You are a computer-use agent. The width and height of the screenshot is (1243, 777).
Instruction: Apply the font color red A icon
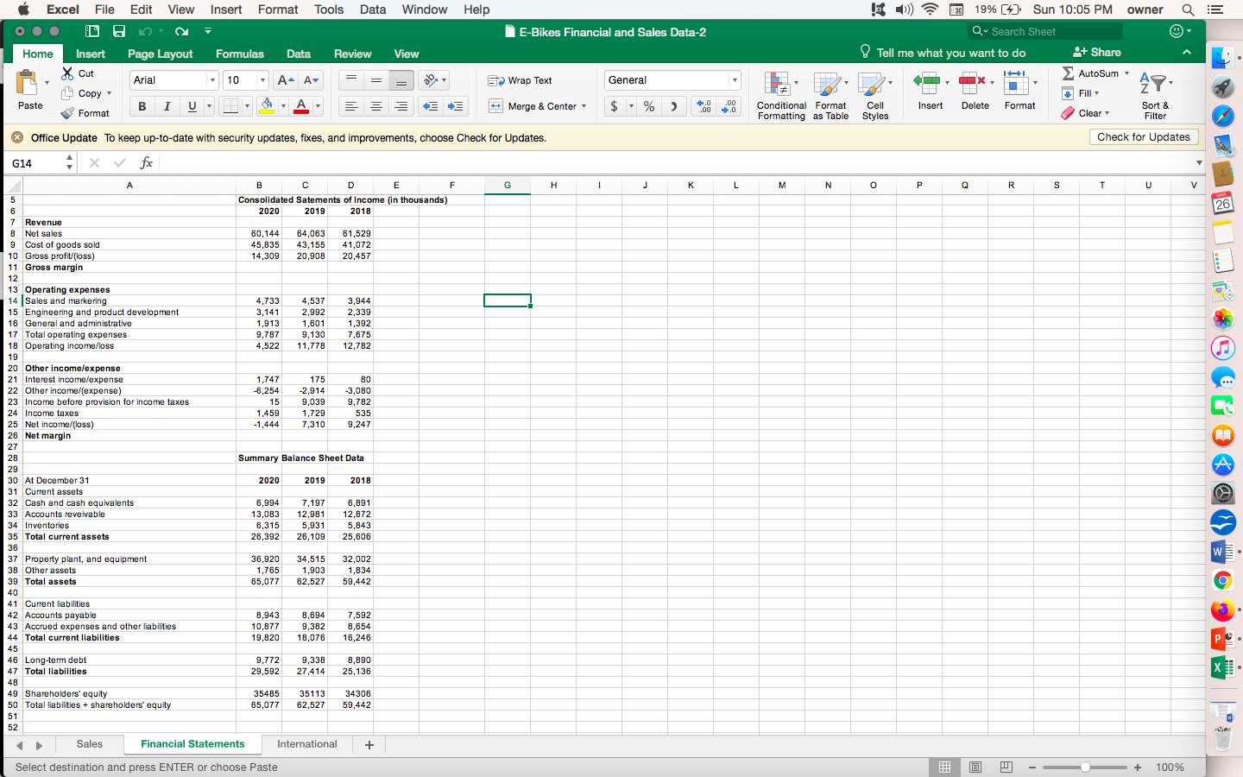(x=301, y=106)
